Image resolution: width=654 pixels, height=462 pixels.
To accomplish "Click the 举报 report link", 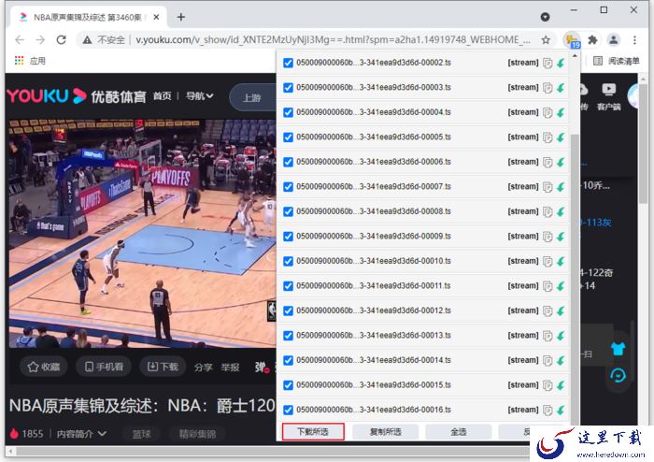I will point(230,368).
